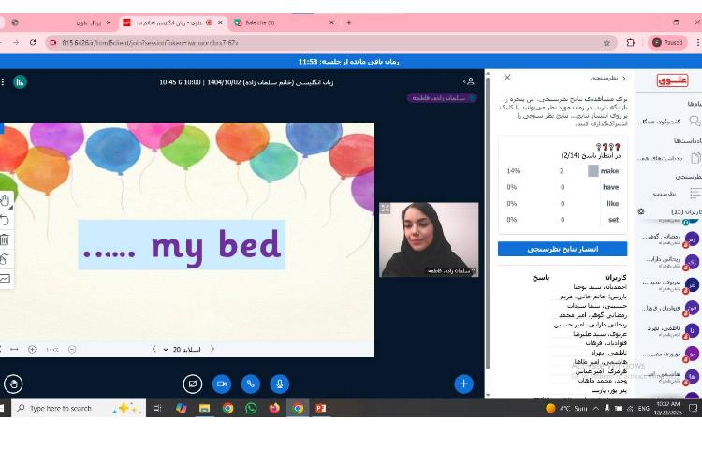This screenshot has height=449, width=702.
Task: Open PowerPoint from the taskbar
Action: 320,408
